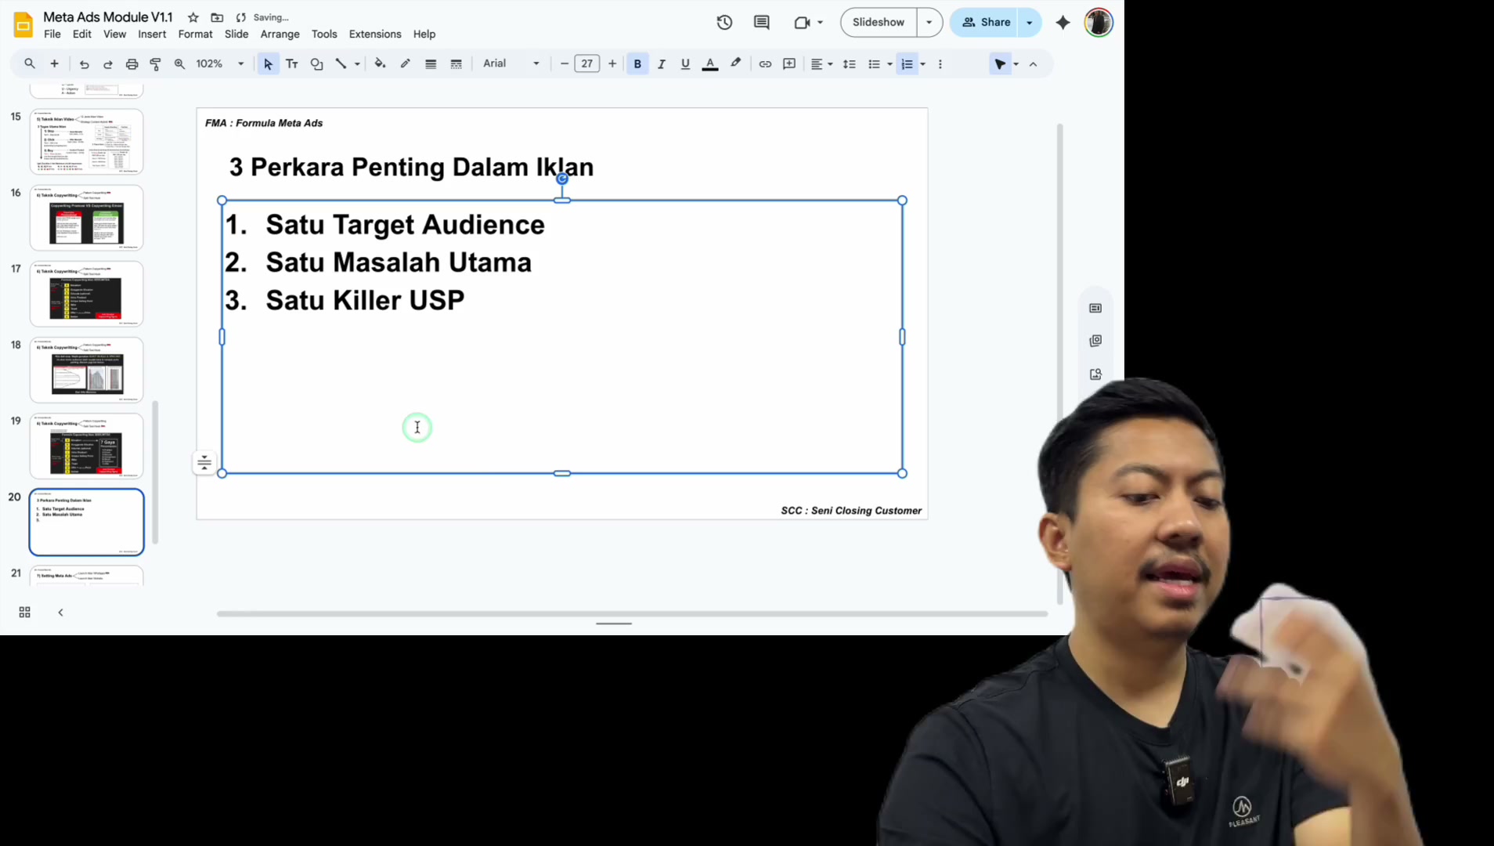Open line and paragraph spacing
This screenshot has width=1494, height=846.
pos(849,64)
